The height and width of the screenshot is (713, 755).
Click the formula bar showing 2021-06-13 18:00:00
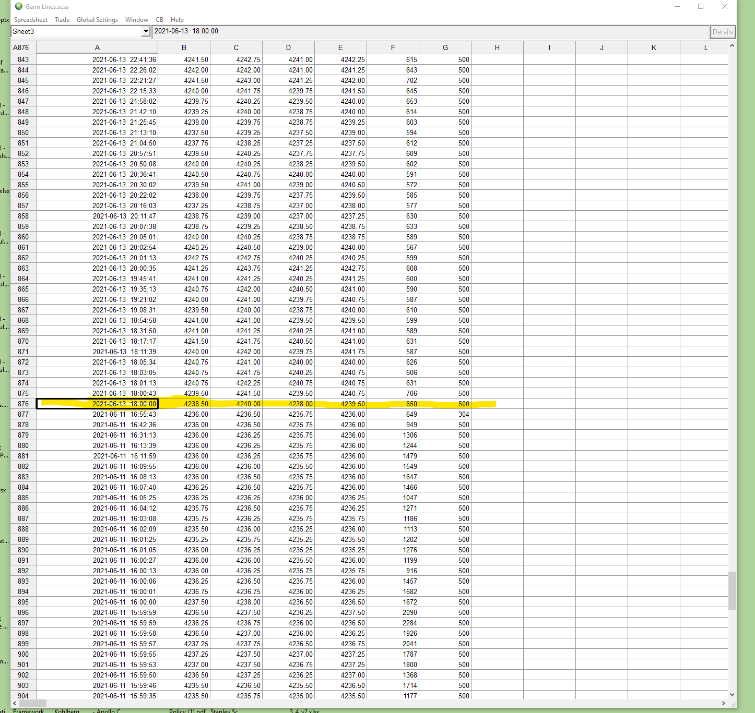[x=430, y=31]
